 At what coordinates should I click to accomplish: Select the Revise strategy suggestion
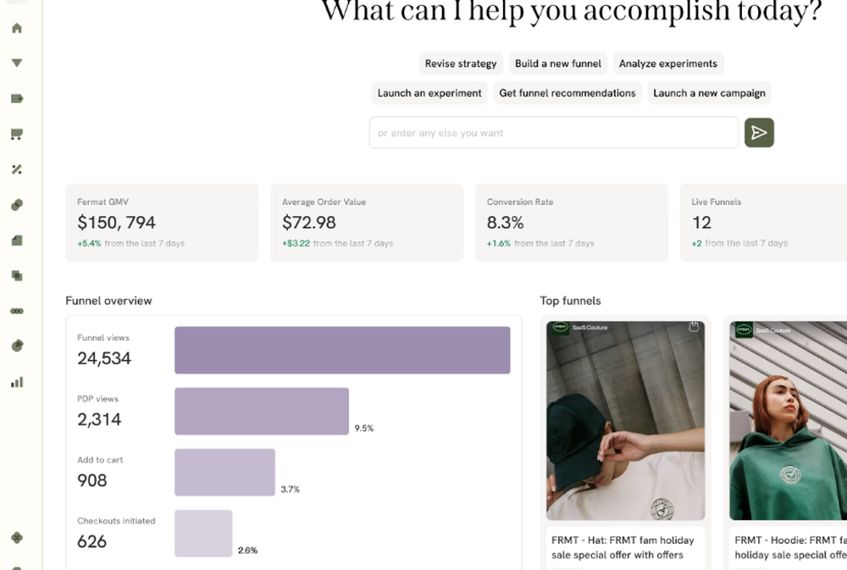pyautogui.click(x=461, y=64)
